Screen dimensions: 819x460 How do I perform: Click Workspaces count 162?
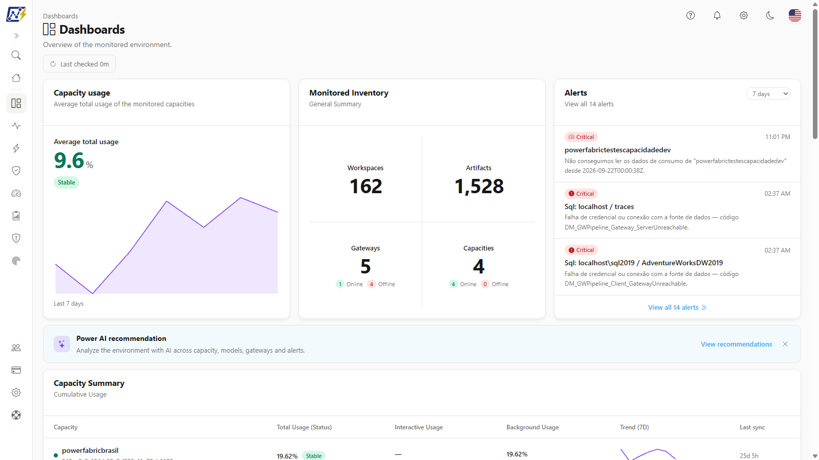click(365, 186)
